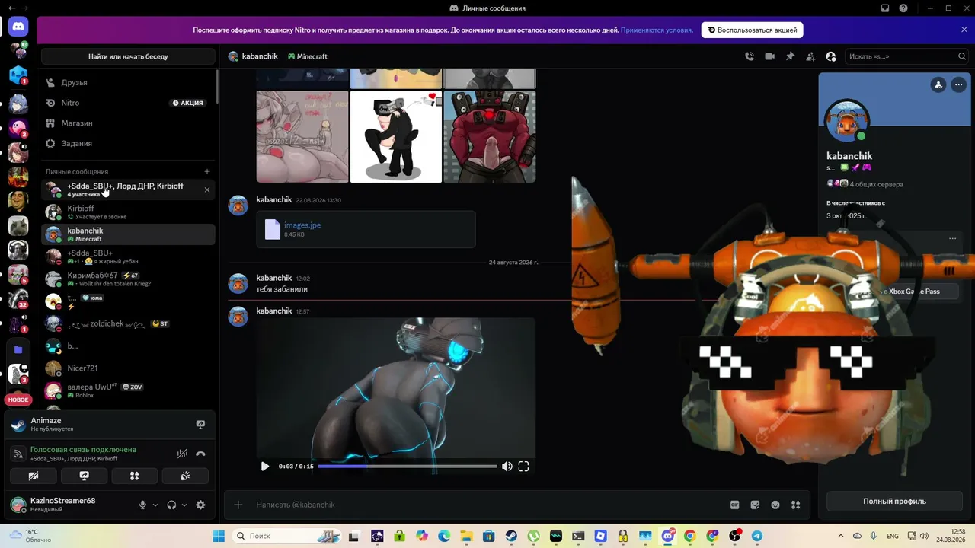975x548 pixels.
Task: Show hidden system tray icons
Action: tap(841, 536)
